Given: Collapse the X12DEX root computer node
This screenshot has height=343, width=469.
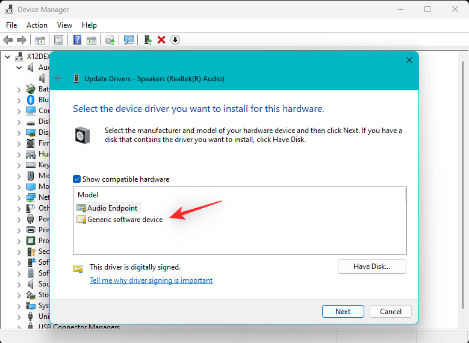Looking at the screenshot, I should tap(8, 57).
